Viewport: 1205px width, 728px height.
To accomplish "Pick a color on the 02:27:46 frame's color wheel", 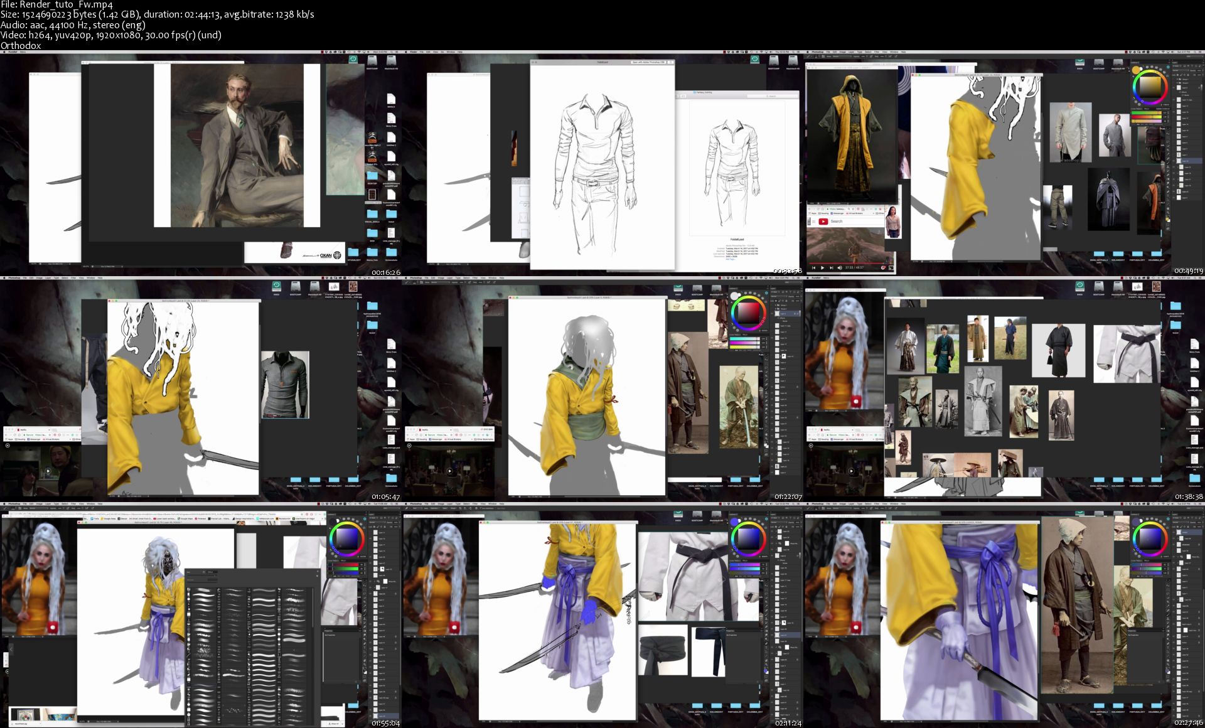I will pos(1150,538).
